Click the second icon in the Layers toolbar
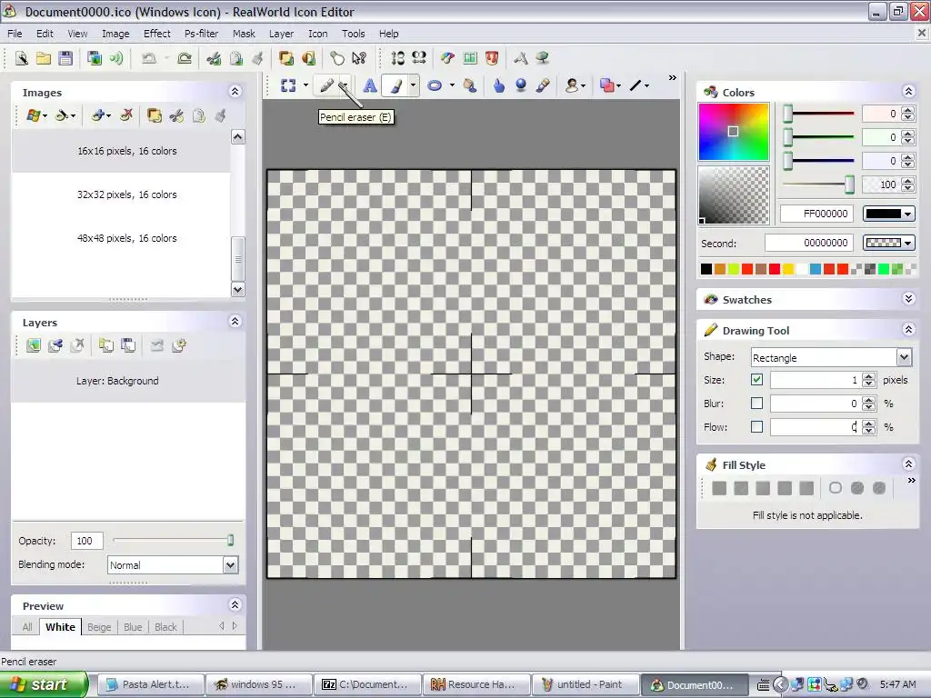This screenshot has width=931, height=698. point(55,344)
